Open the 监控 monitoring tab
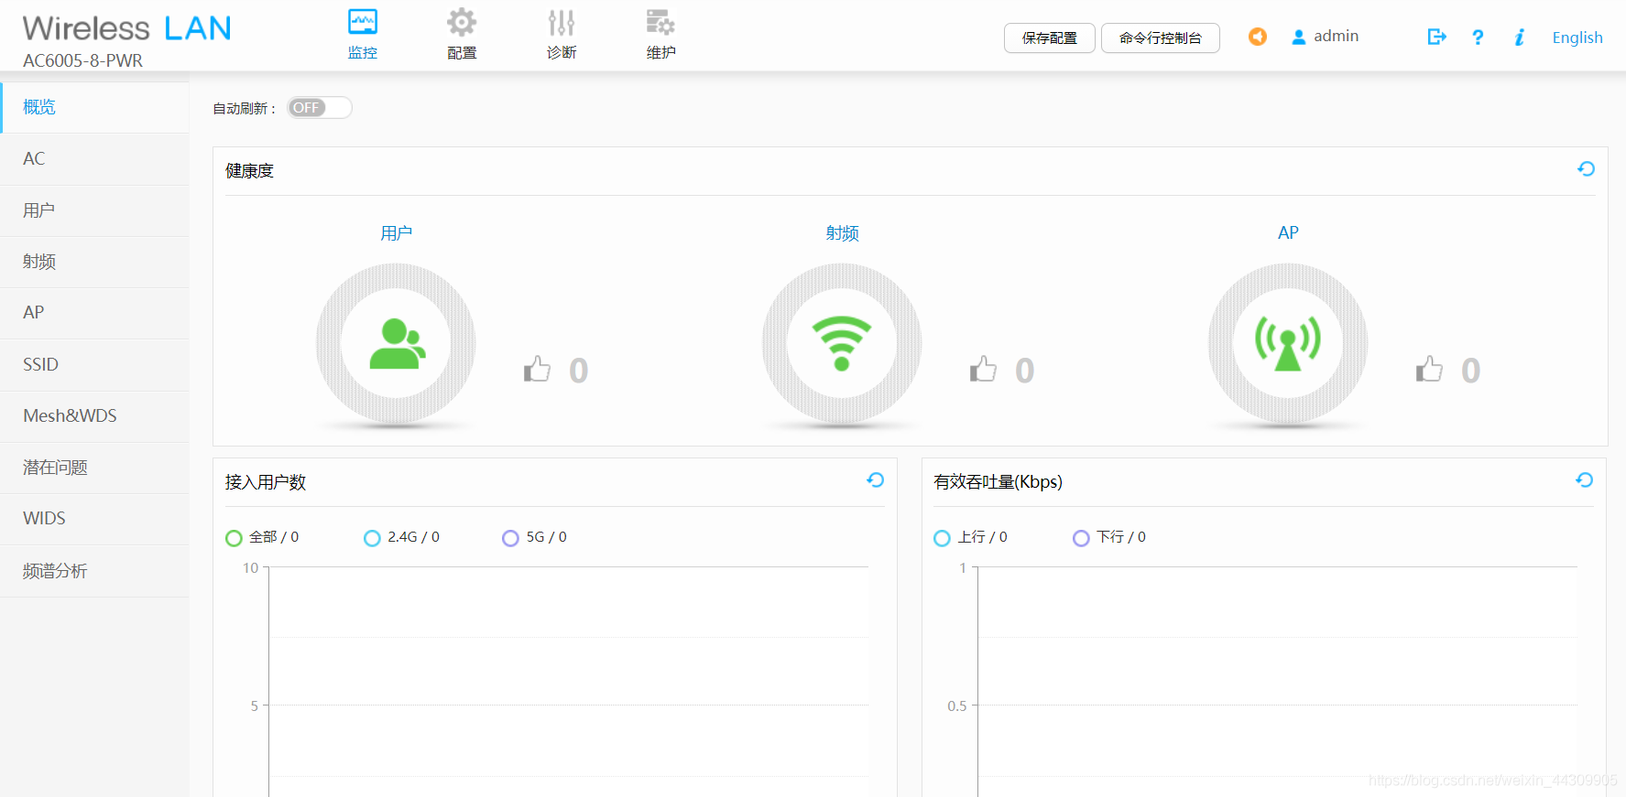Image resolution: width=1626 pixels, height=797 pixels. click(363, 35)
